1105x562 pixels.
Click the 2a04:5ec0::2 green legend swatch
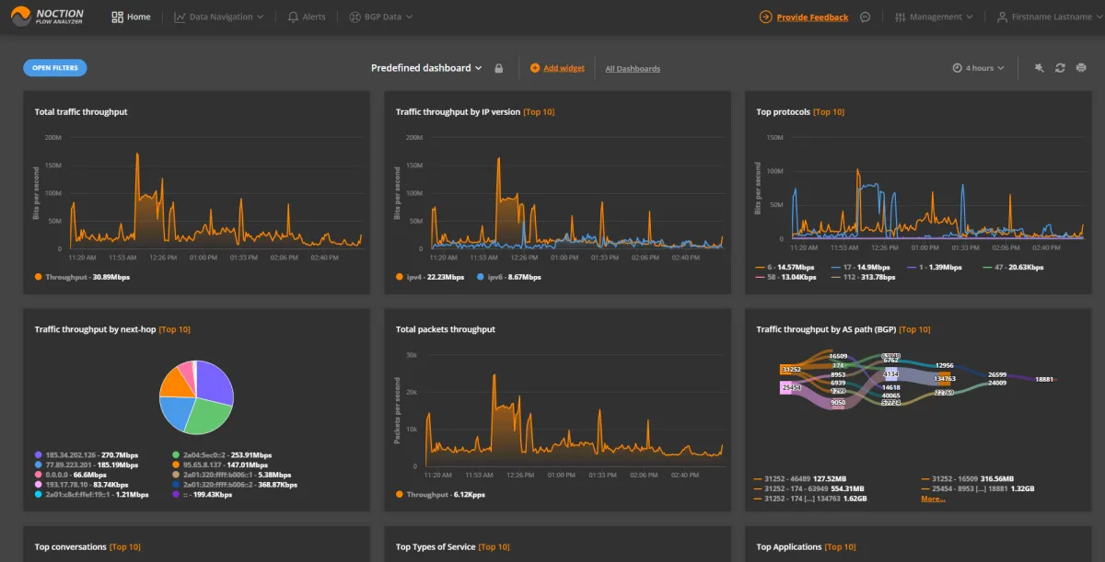click(x=175, y=454)
